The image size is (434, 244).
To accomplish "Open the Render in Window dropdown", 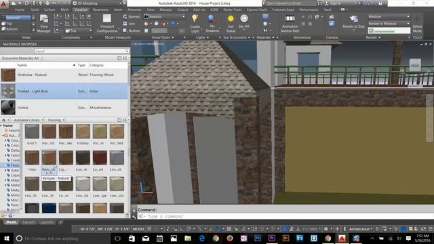I will 389,24.
